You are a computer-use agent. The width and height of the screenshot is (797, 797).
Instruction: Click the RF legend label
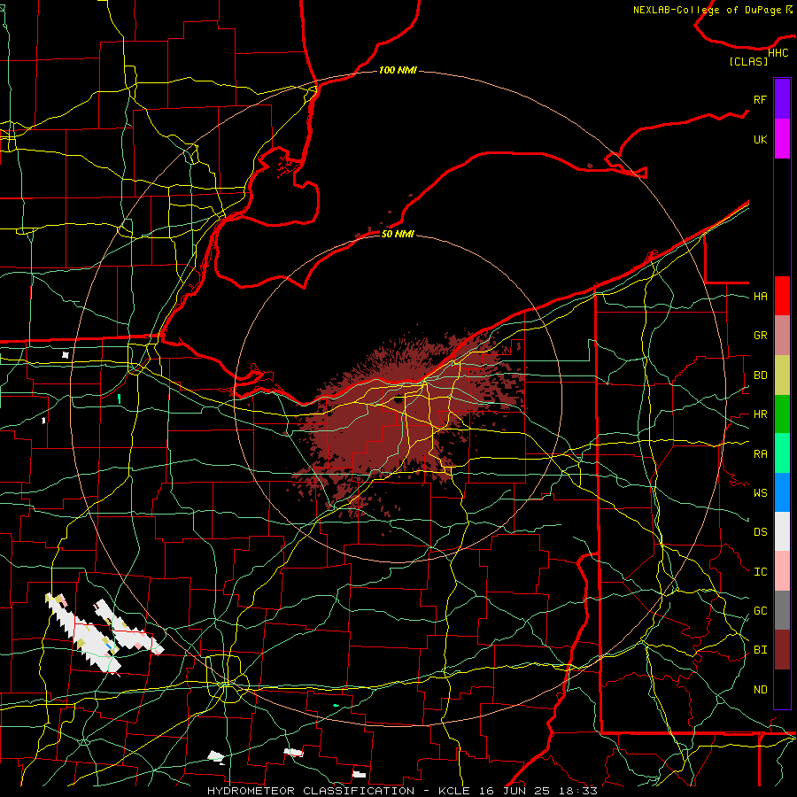tap(760, 99)
